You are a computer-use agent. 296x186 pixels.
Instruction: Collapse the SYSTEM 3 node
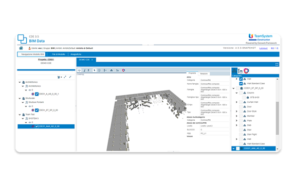[x=23, y=118]
